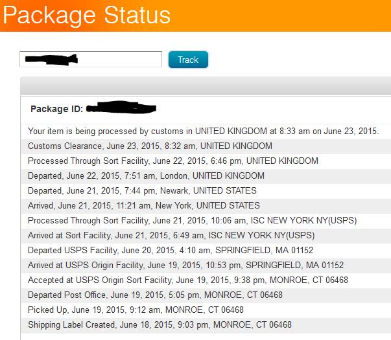Click the Package Status header title
The height and width of the screenshot is (340, 391).
tap(86, 15)
